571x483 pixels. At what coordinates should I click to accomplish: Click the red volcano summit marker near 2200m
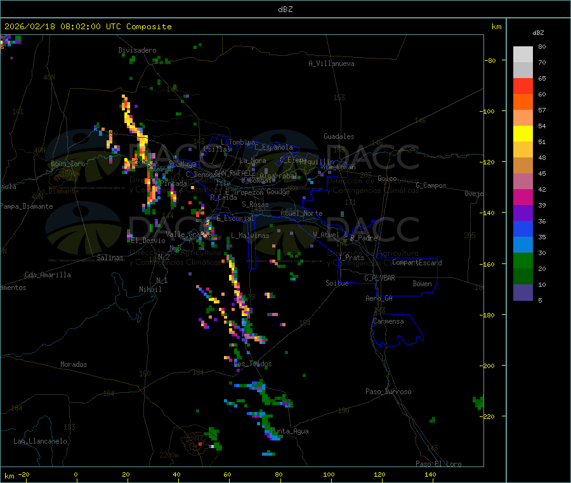200,444
